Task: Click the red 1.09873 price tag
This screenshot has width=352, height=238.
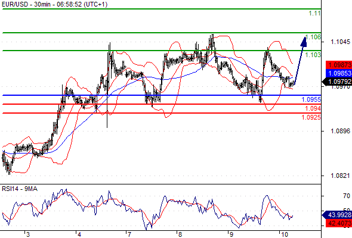Action: pos(339,65)
